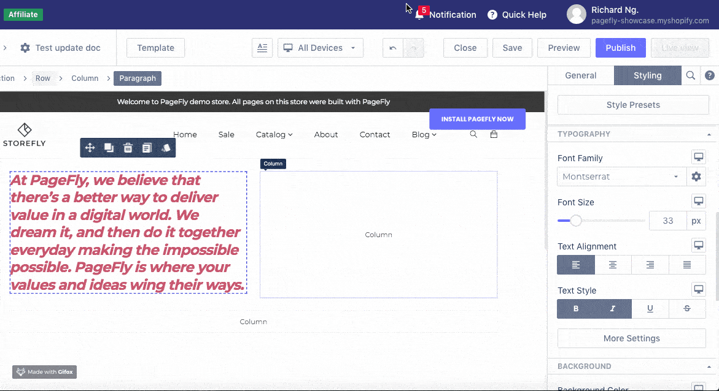Image resolution: width=719 pixels, height=391 pixels.
Task: Click the INSTALL PAGEFLY NOW button
Action: pyautogui.click(x=477, y=119)
